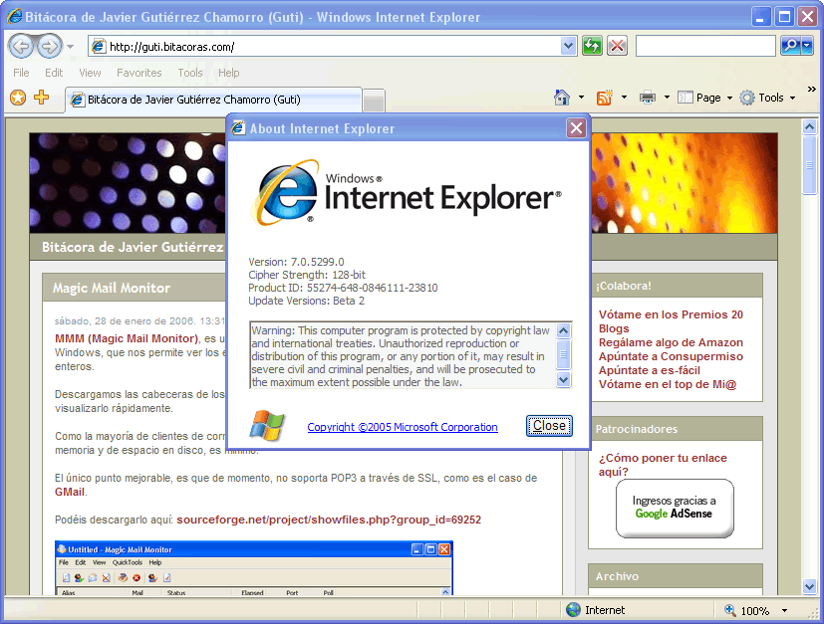Image resolution: width=824 pixels, height=624 pixels.
Task: Open the Apúntate a Consupermiso link
Action: tap(671, 356)
